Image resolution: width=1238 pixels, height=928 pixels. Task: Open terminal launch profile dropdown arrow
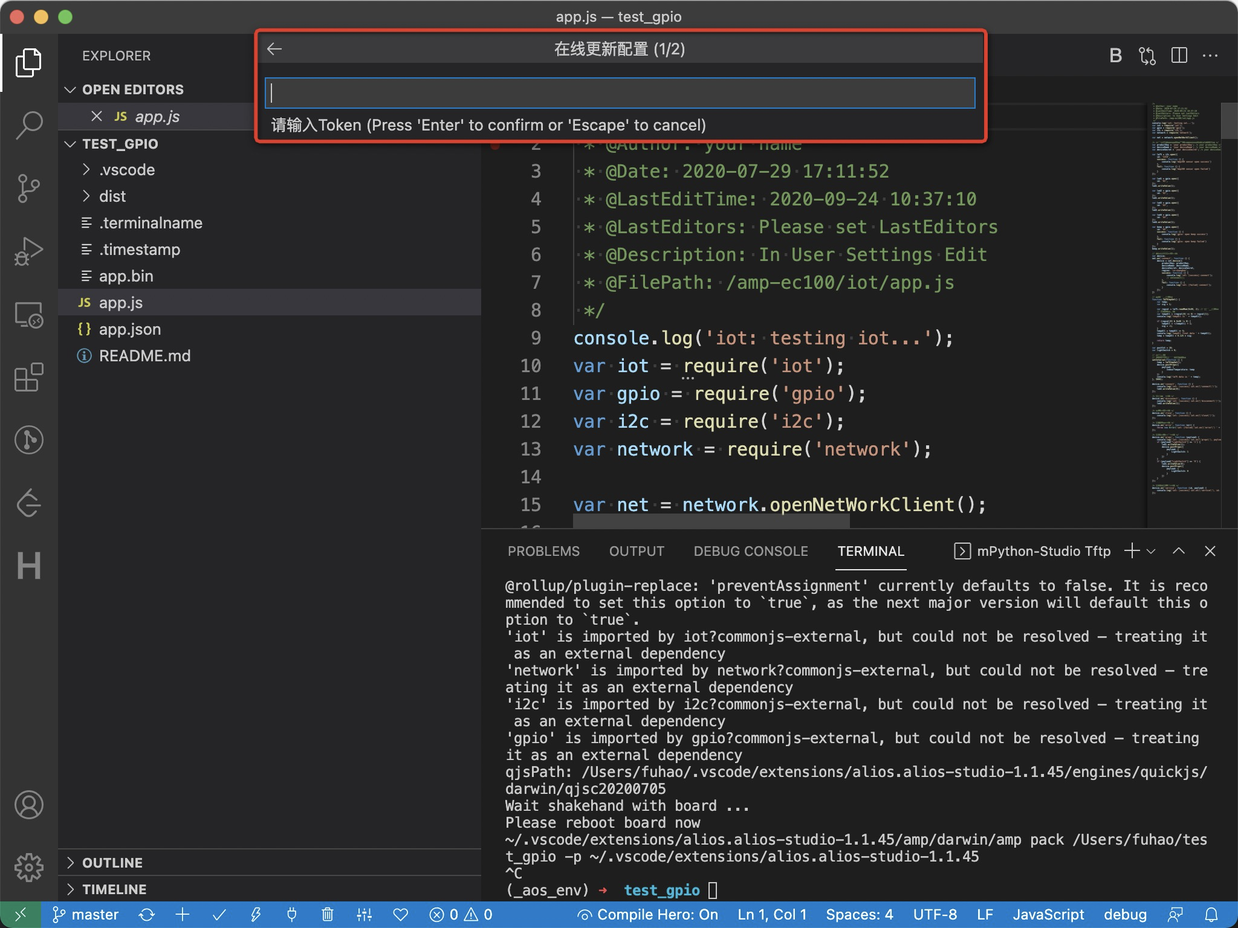(1151, 551)
